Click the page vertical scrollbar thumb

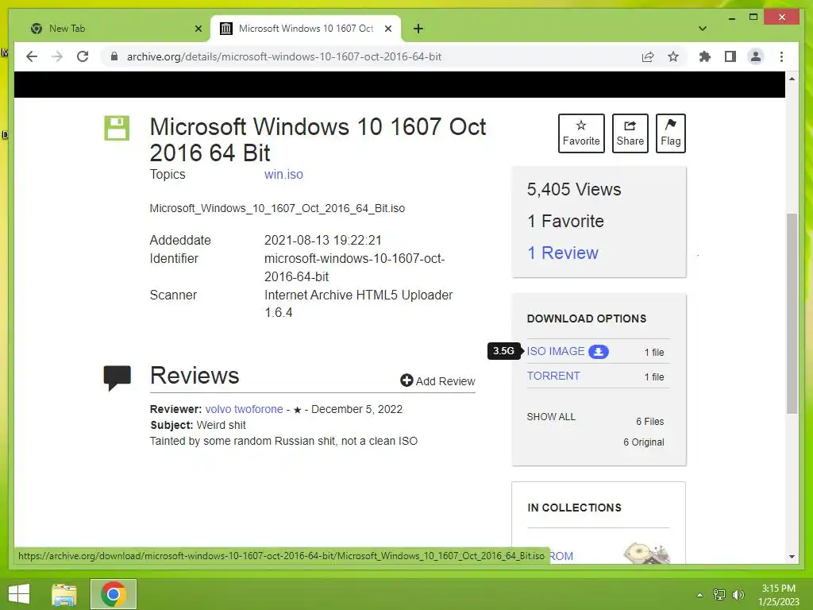[x=792, y=313]
